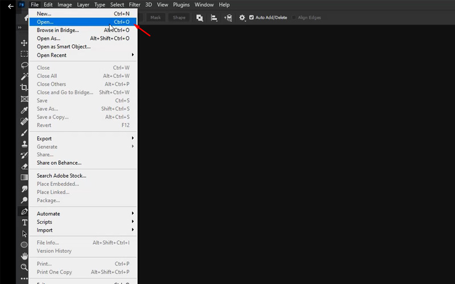
Task: Choose the highlighted Open... menu item
Action: point(82,22)
